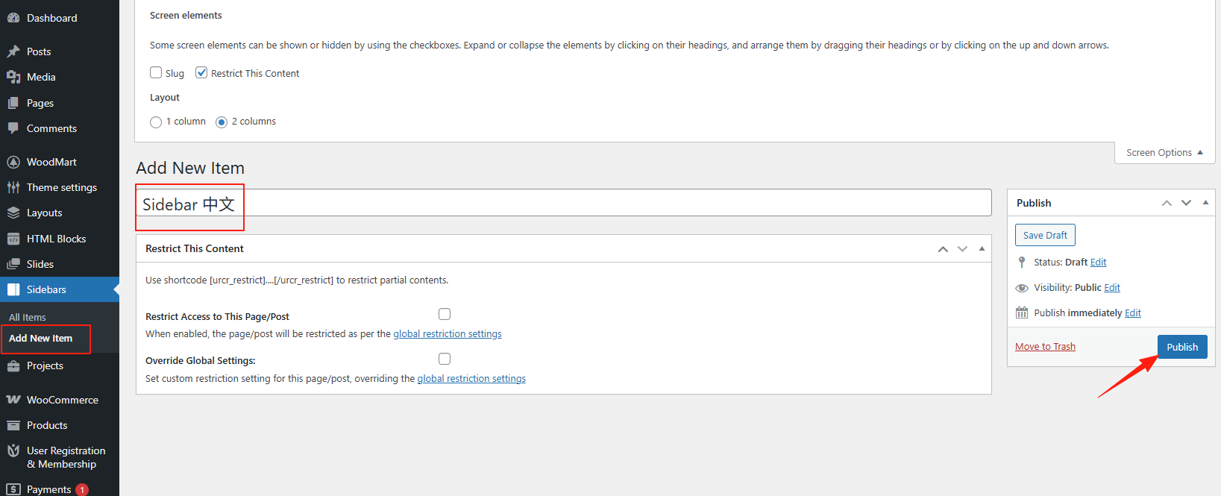Click the title field containing Sidebar 中文
Screen dimensions: 1221x496
point(563,204)
